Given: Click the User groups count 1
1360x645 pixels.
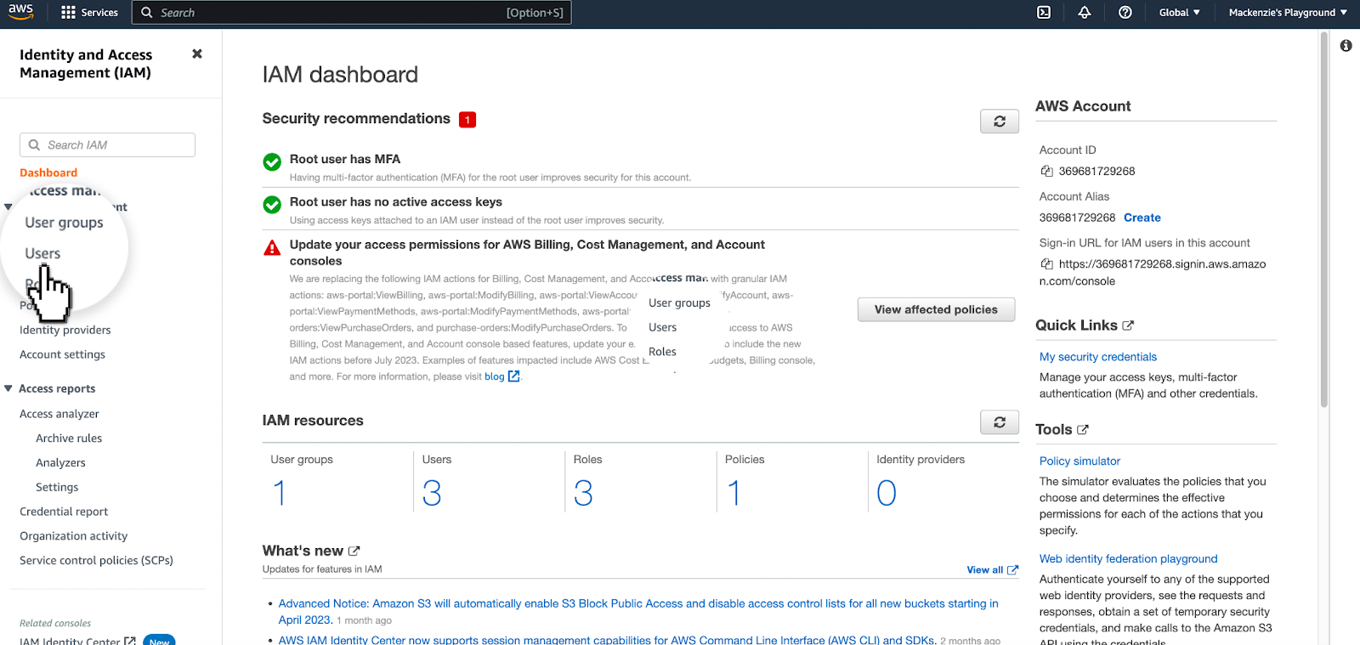Looking at the screenshot, I should 279,493.
